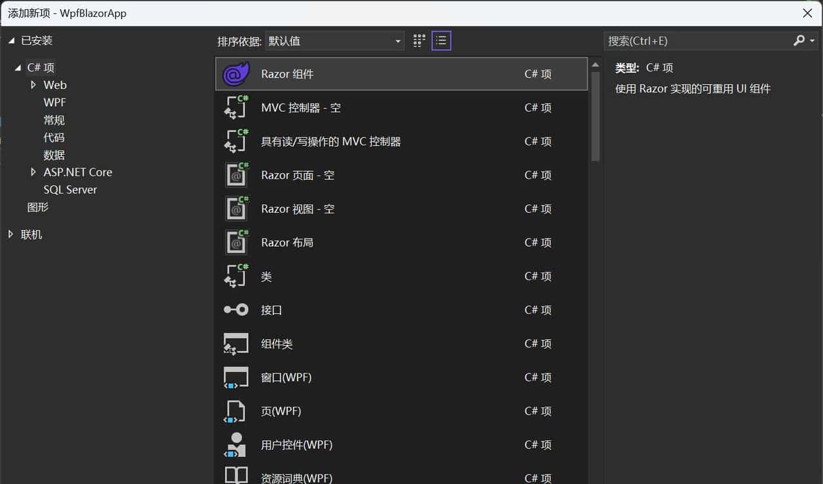Select the SQL Server category
Screen dimensions: 823x484
70,189
